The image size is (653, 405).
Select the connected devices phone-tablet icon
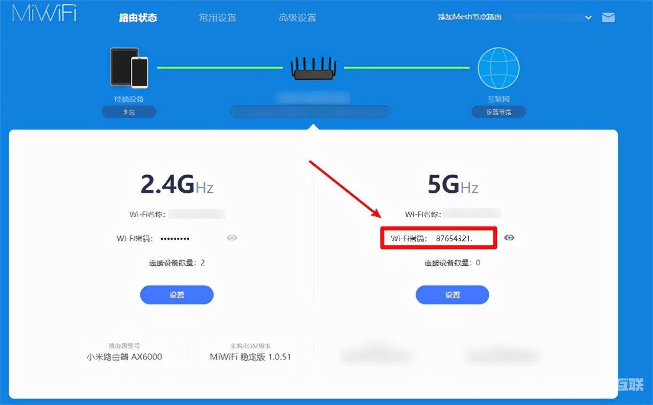pyautogui.click(x=129, y=67)
